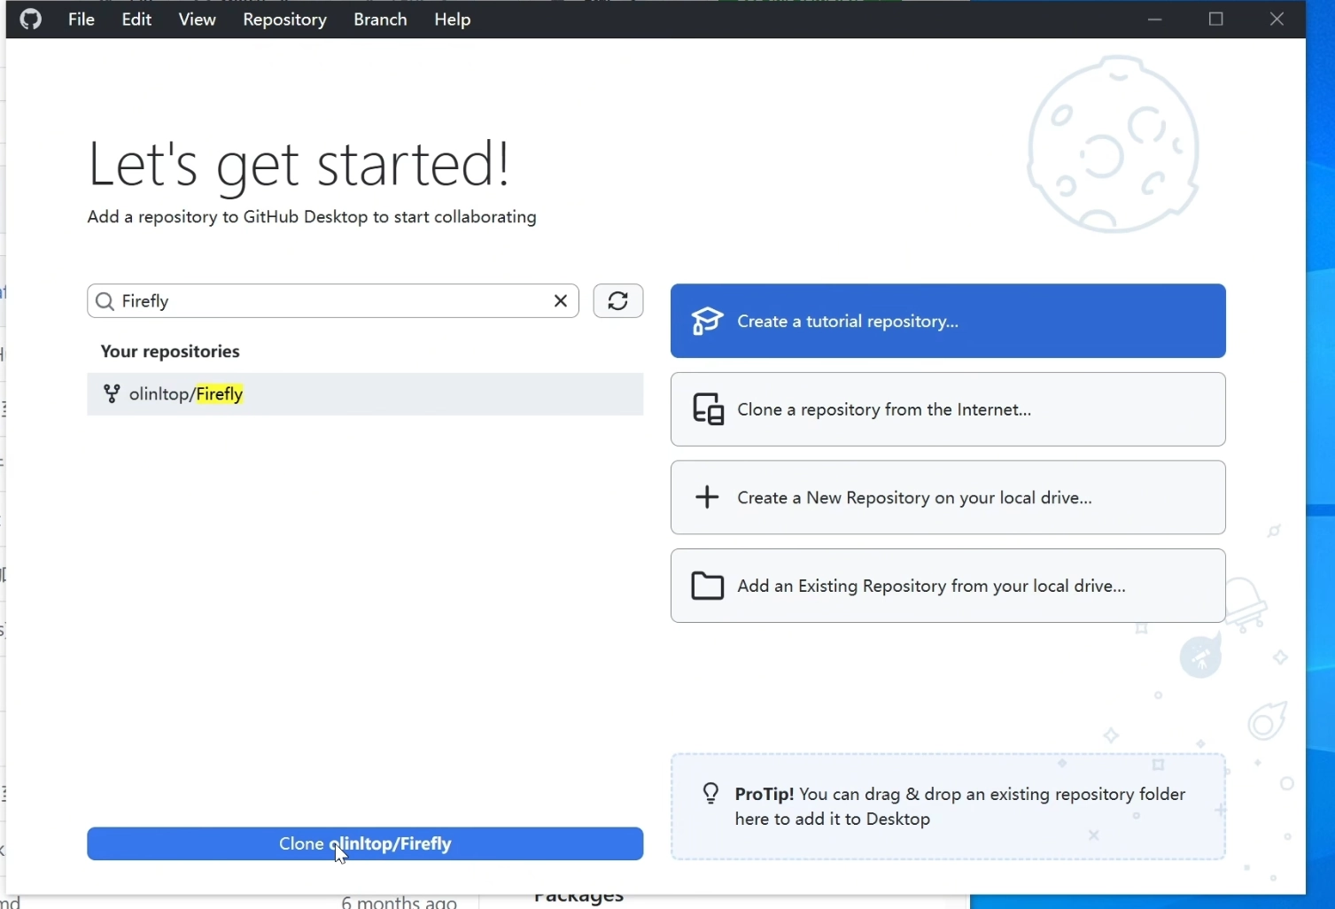
Task: Open the View menu
Action: click(x=197, y=19)
